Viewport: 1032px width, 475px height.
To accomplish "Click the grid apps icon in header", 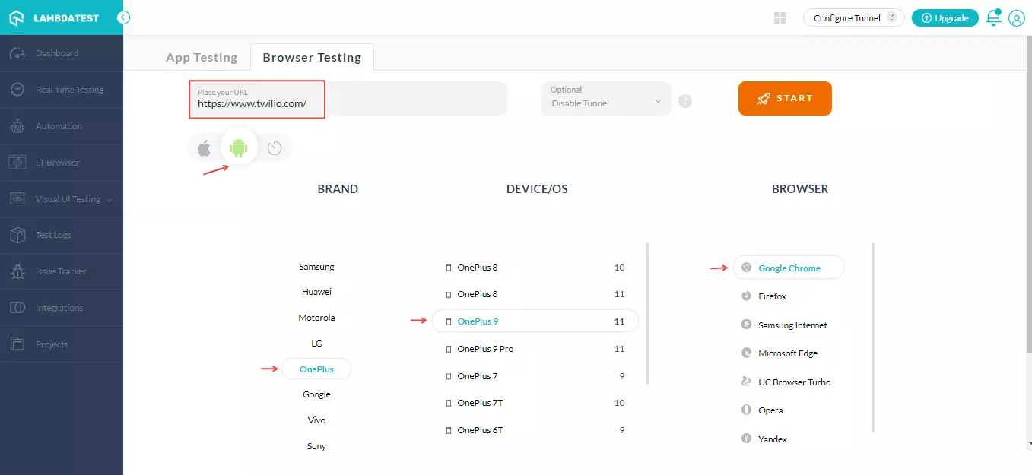I will click(780, 18).
